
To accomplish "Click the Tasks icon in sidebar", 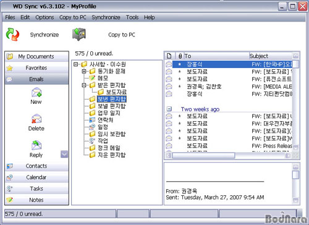I will click(10, 189).
